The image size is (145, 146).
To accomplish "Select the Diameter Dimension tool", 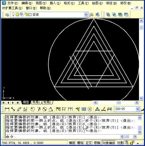I will point(45,109).
